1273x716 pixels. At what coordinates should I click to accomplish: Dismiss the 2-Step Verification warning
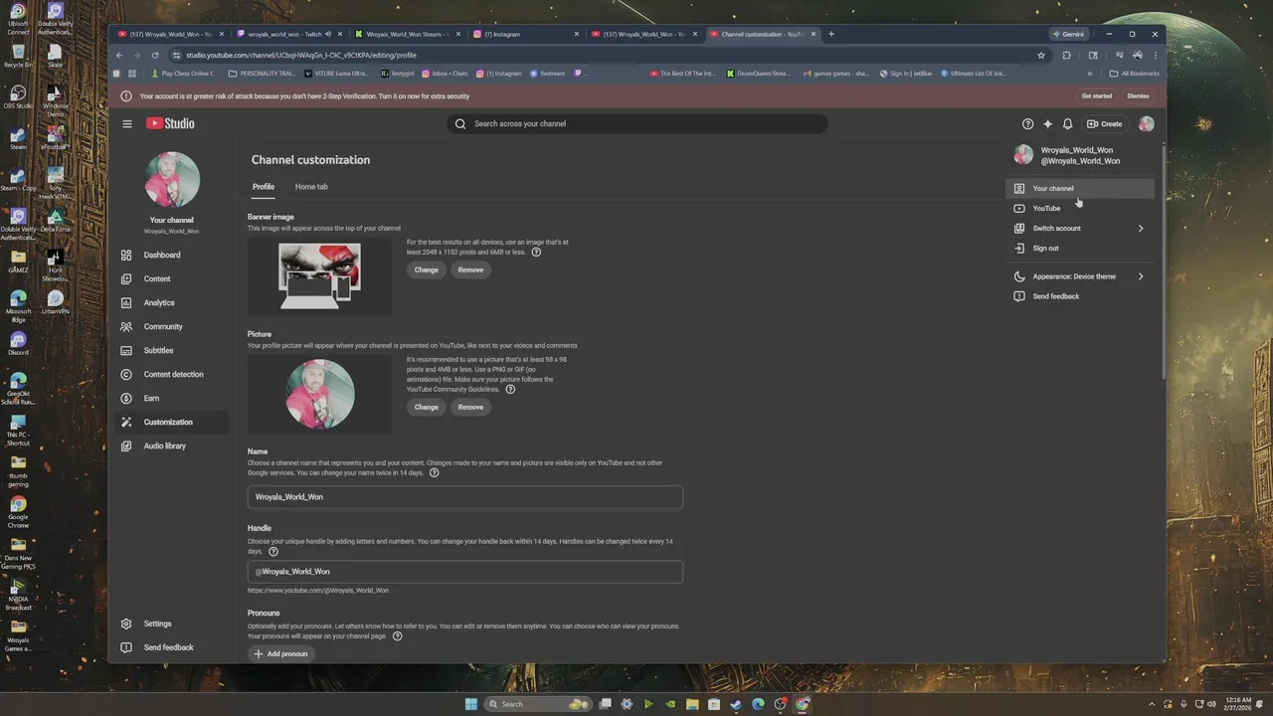coord(1138,96)
